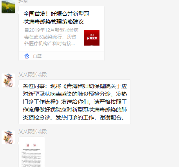The height and width of the screenshot is (167, 179).
Task: Click the Baidu paw logo icon
Action: [27, 56]
